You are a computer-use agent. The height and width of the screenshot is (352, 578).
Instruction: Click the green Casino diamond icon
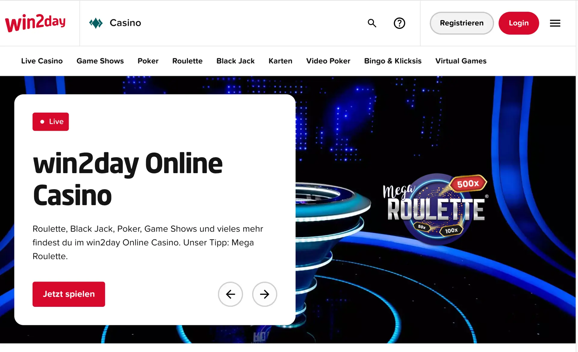(96, 23)
